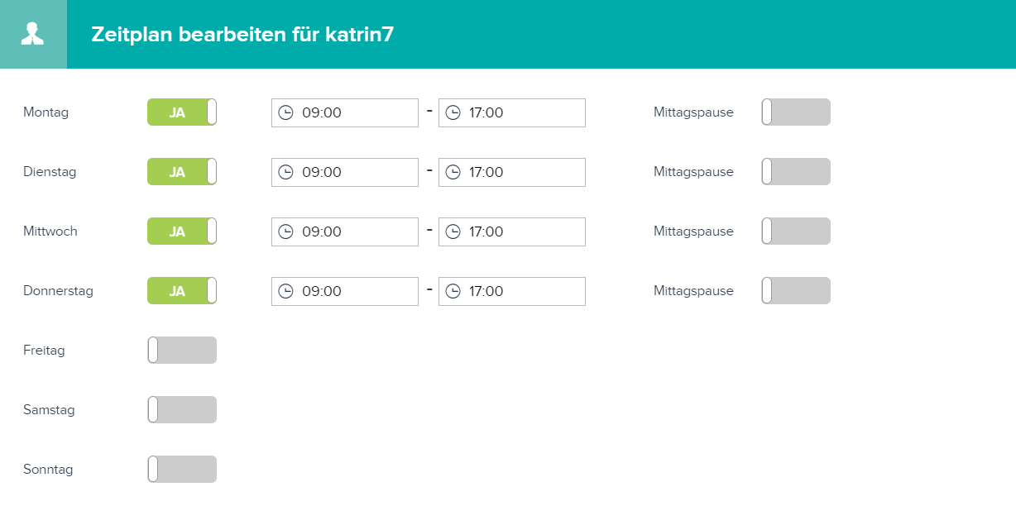Edit the Montag end time 17:00 field
The image size is (1016, 506).
tap(512, 112)
